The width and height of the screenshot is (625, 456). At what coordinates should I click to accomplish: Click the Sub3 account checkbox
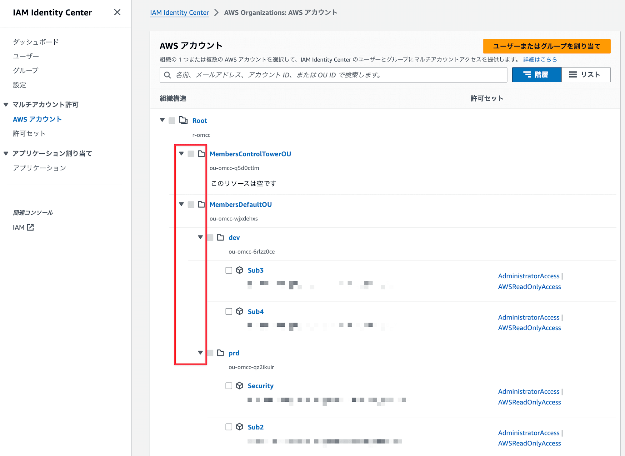point(228,270)
